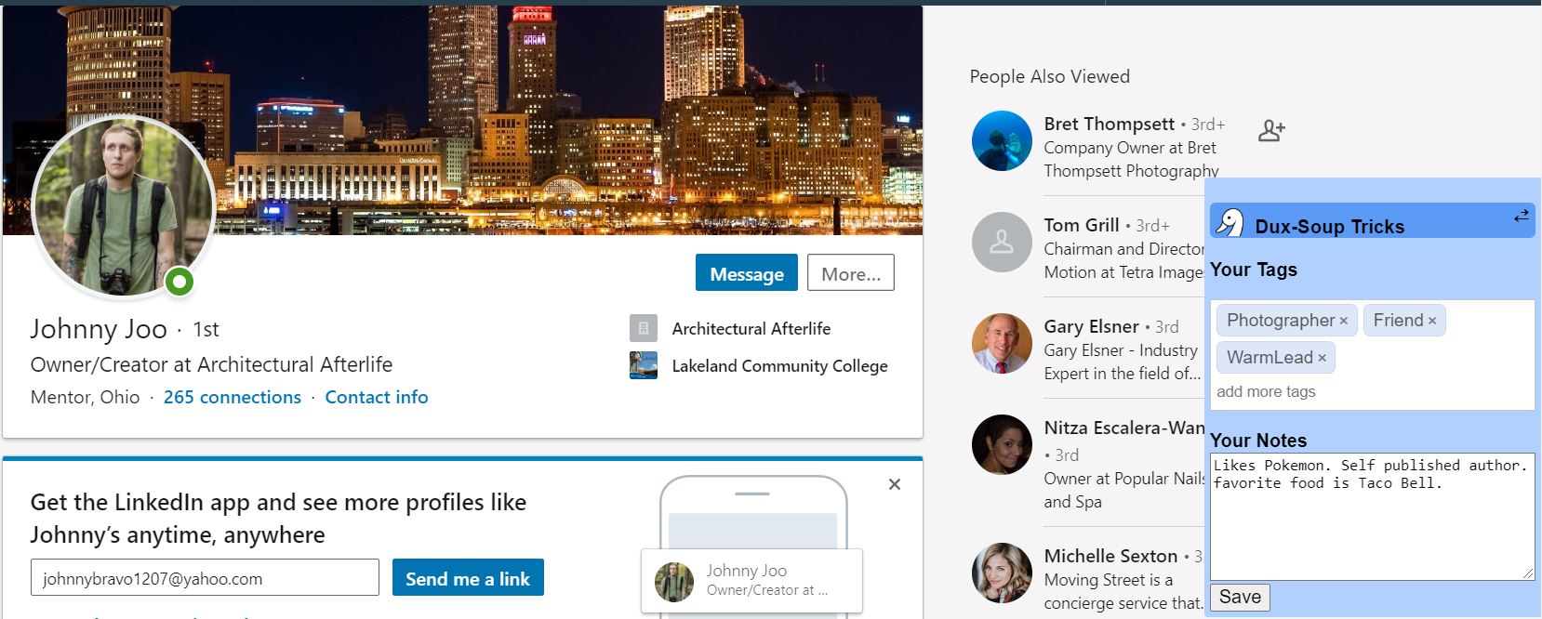Click Send me a link button
Image resolution: width=1542 pixels, height=619 pixels.
click(468, 578)
